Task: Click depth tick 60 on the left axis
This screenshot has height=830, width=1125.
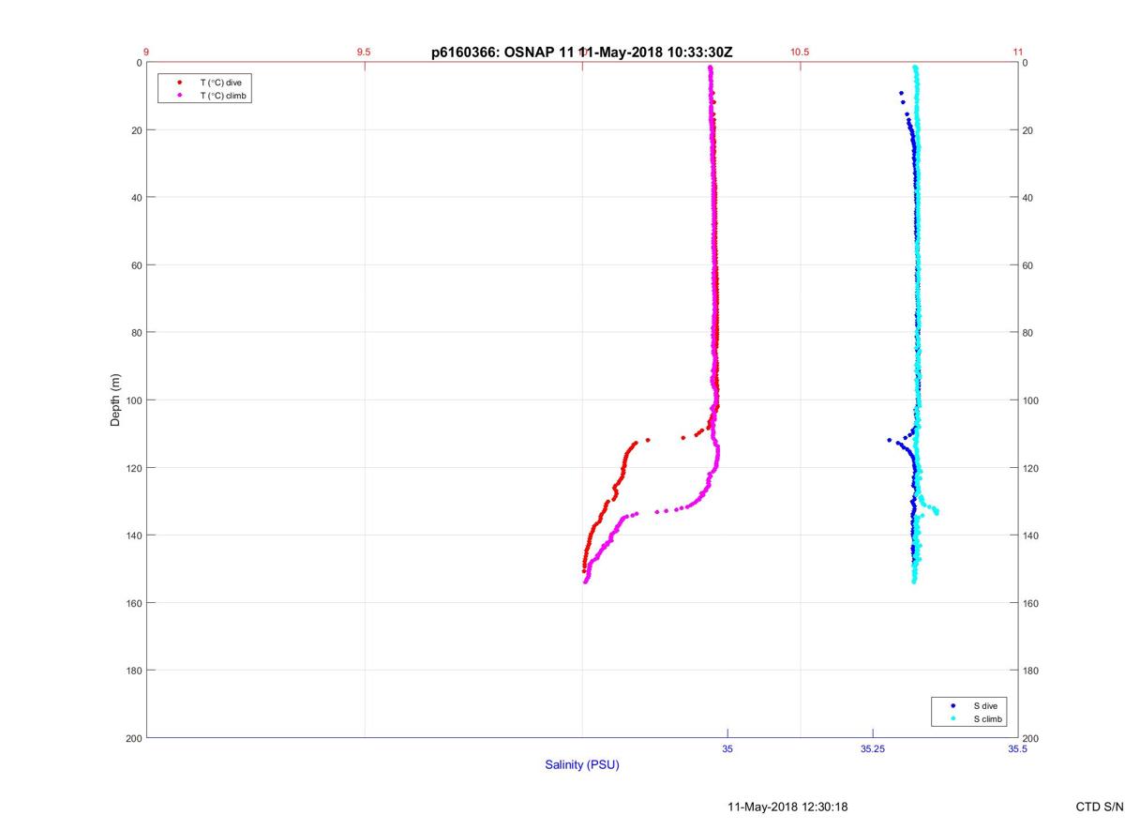Action: [136, 265]
